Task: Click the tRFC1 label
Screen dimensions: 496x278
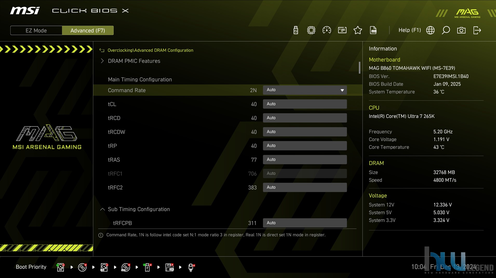Action: click(115, 174)
